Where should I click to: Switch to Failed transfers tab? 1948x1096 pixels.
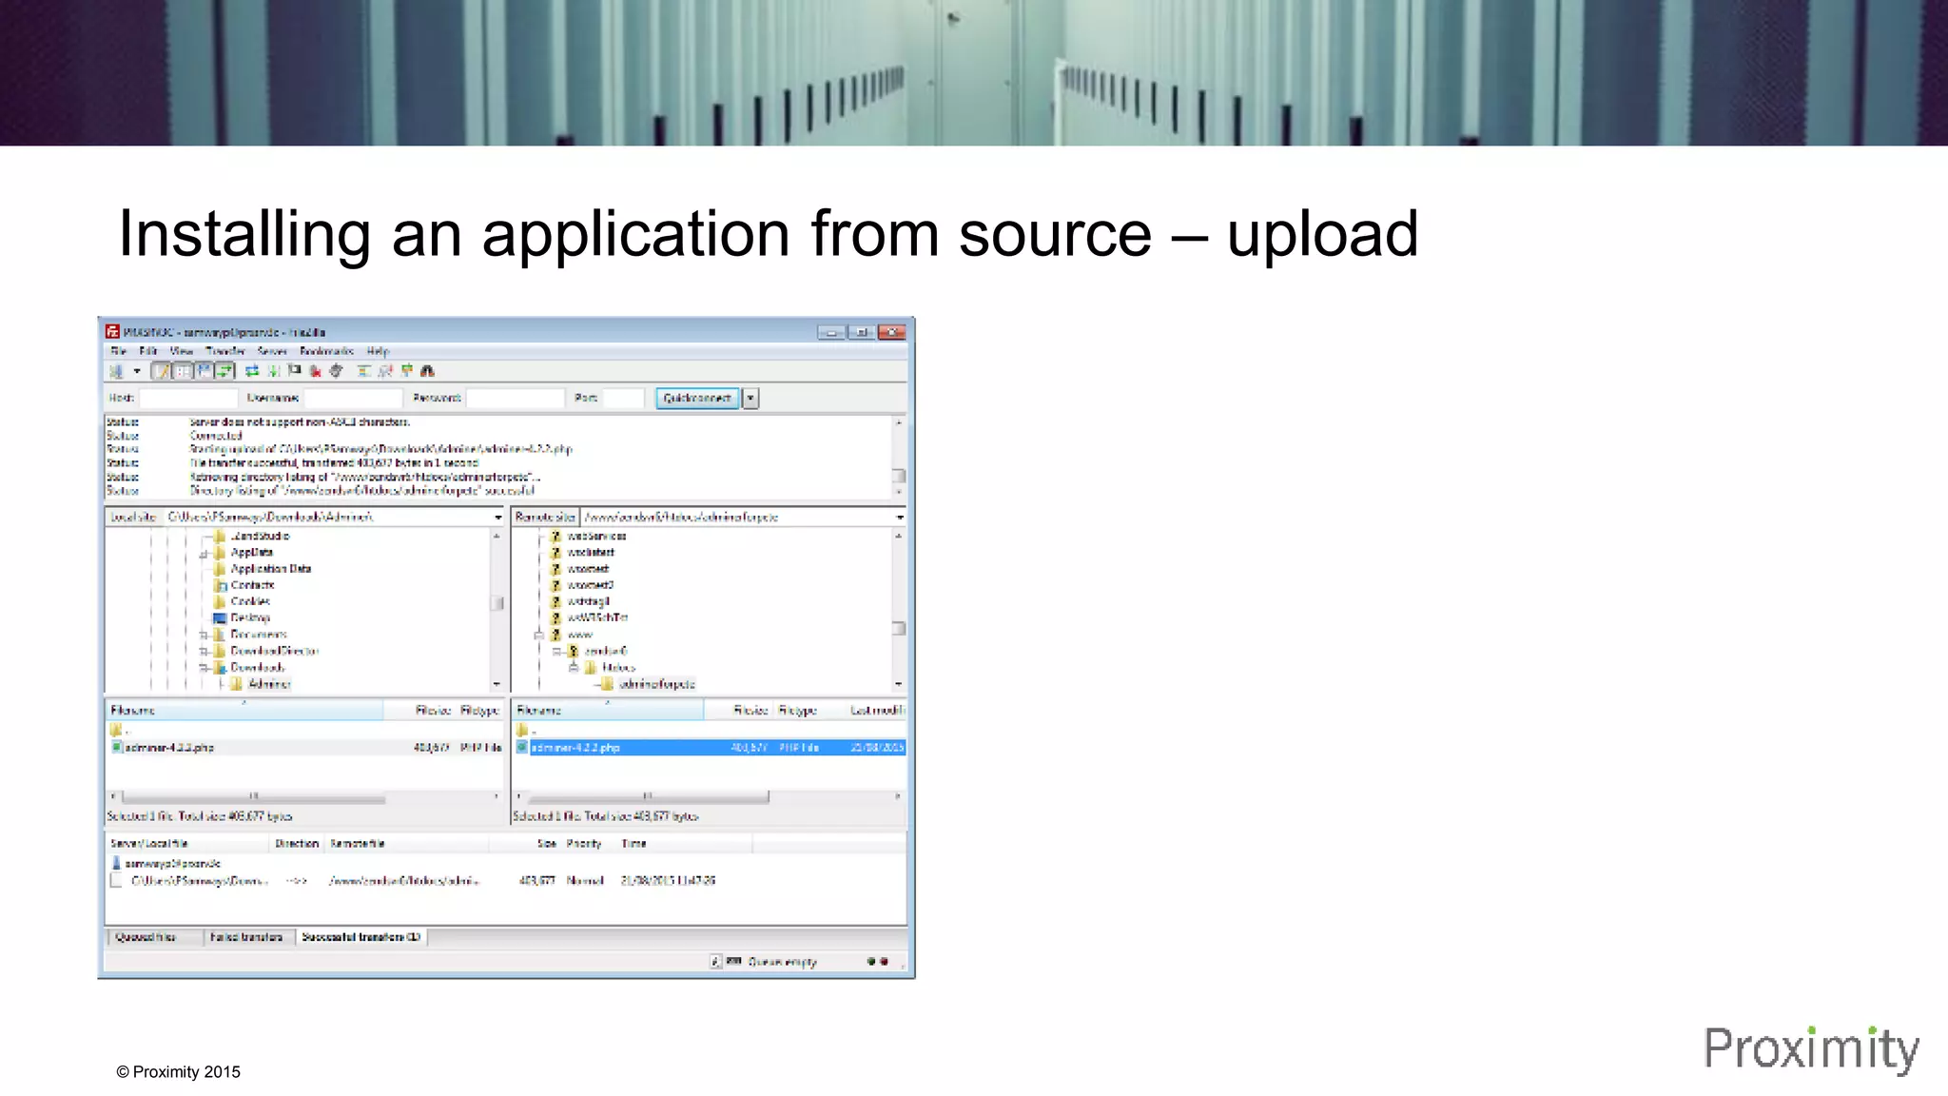pos(247,938)
